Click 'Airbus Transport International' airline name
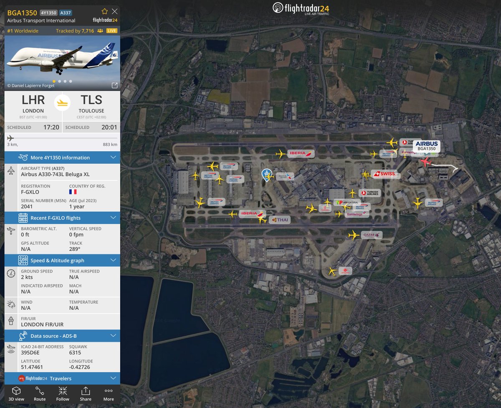Viewport: 501px width, 408px height. [41, 20]
